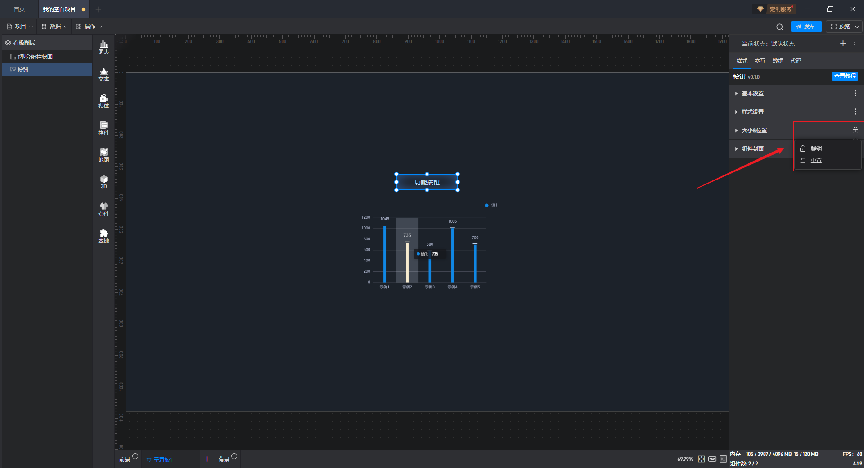Open 基本设置 more options dots
Viewport: 864px width, 468px height.
coord(855,93)
